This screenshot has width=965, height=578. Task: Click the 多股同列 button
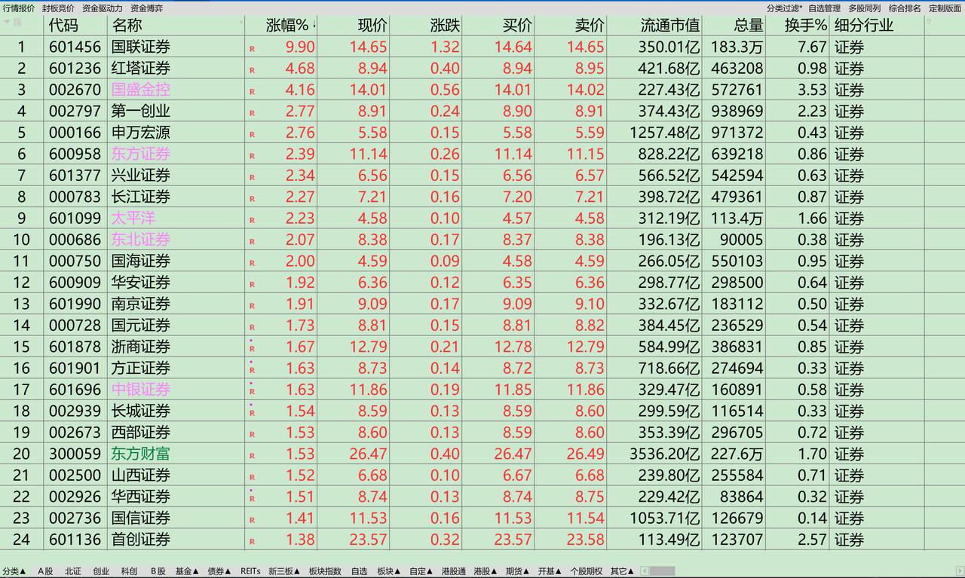[864, 8]
